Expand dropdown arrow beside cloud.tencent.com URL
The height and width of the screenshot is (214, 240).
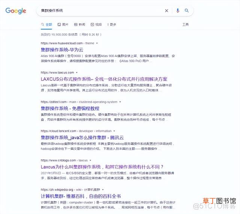tap(114, 131)
